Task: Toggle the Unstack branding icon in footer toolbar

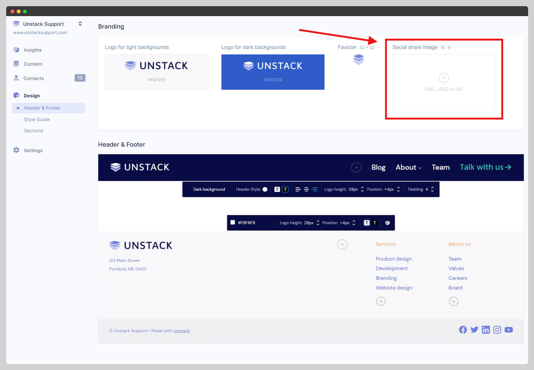Action: coord(387,223)
